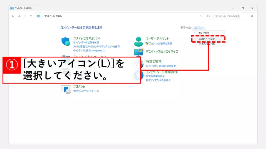The image size is (266, 149).
Task: Click the search magnifier icon
Action: click(252, 16)
